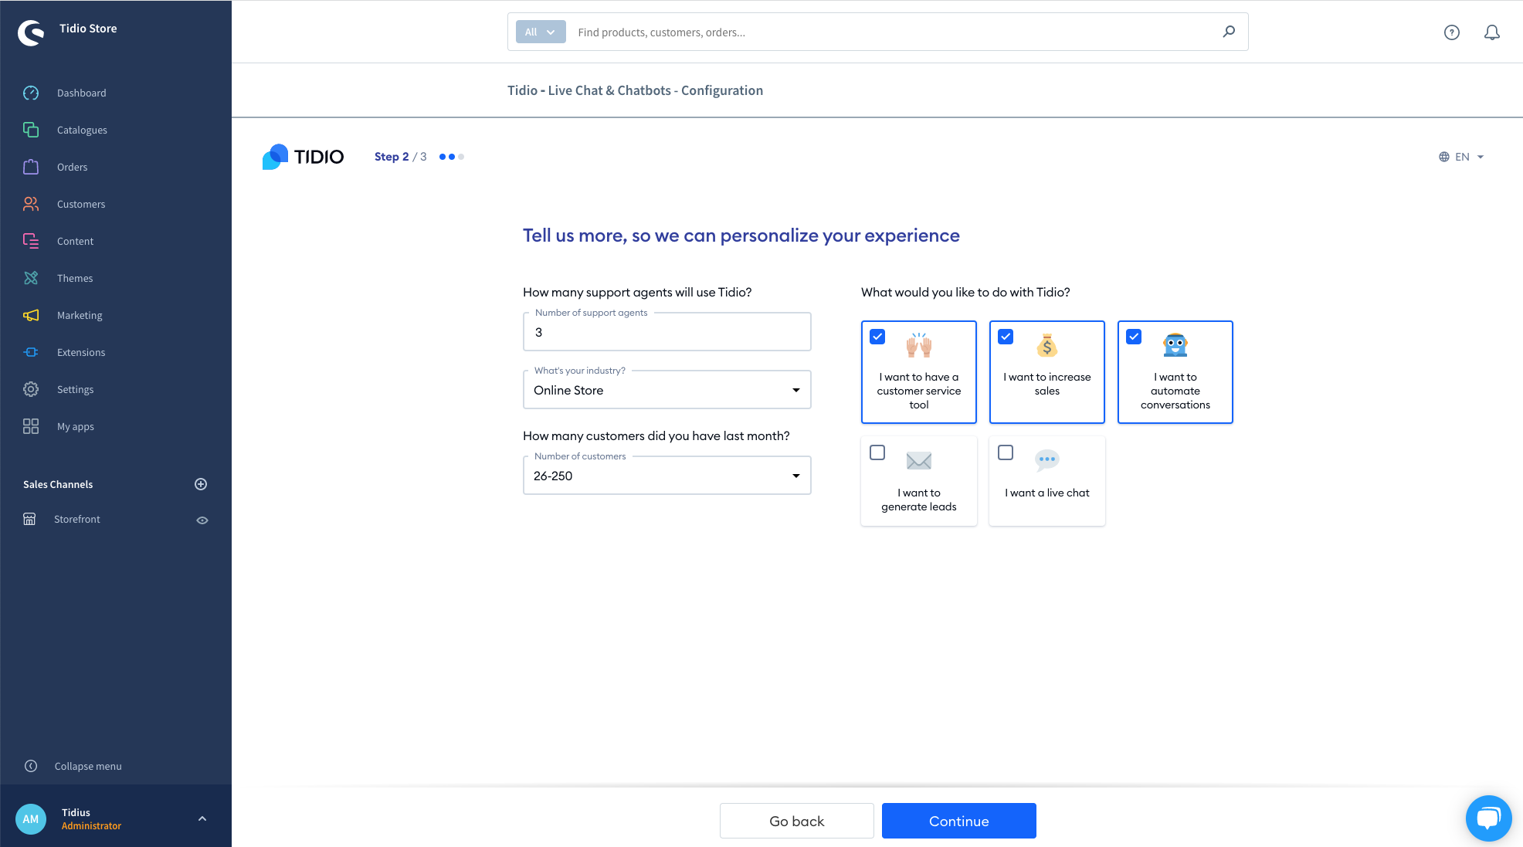Image resolution: width=1523 pixels, height=847 pixels.
Task: Expand the Tidius account menu chevron
Action: [x=202, y=818]
